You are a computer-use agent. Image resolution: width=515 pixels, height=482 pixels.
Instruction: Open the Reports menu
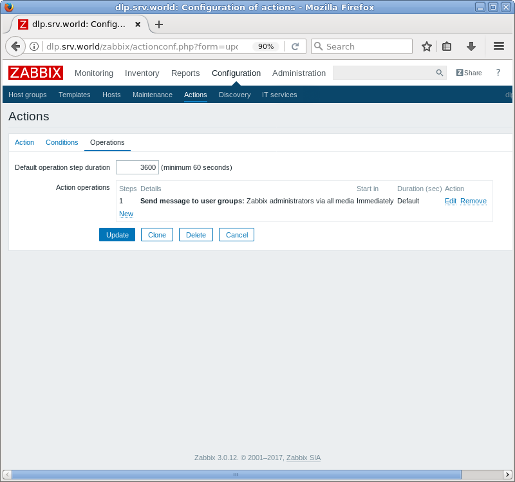pos(185,73)
